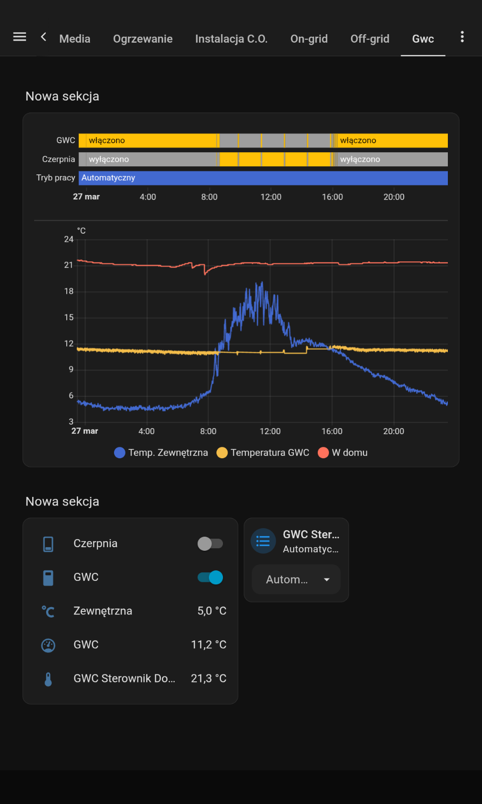The image size is (482, 804).
Task: Turn on the Czerpnia switch
Action: pos(210,544)
